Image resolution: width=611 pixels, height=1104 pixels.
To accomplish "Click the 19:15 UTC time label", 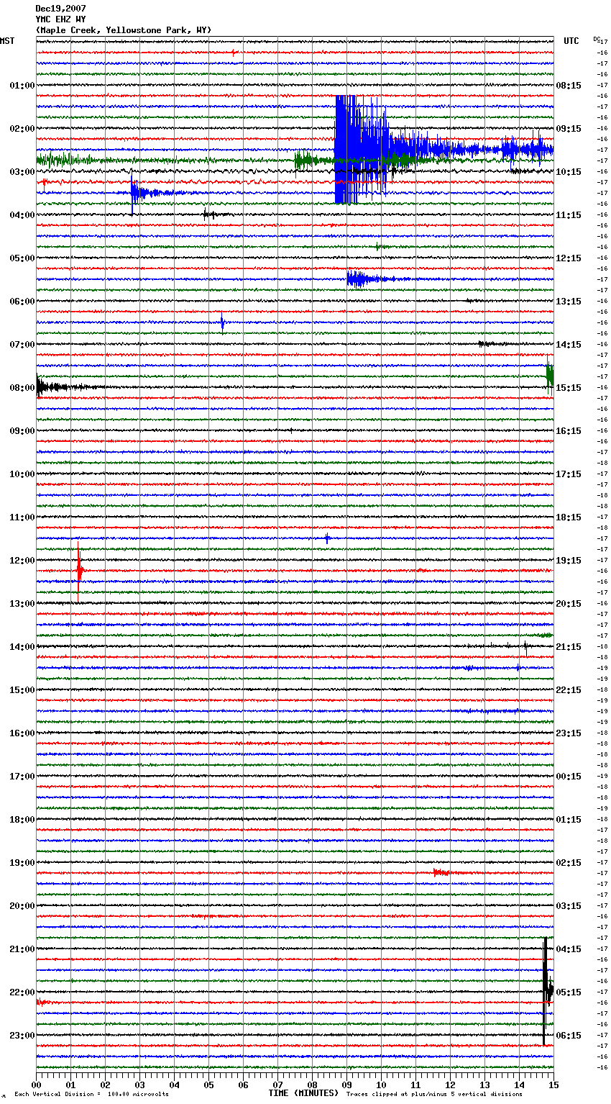I will (x=569, y=561).
